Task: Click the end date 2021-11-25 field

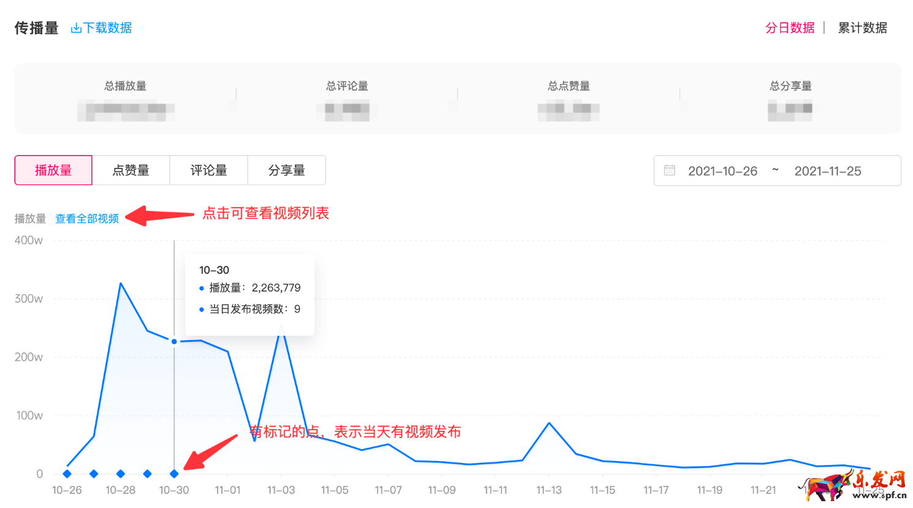Action: [828, 171]
